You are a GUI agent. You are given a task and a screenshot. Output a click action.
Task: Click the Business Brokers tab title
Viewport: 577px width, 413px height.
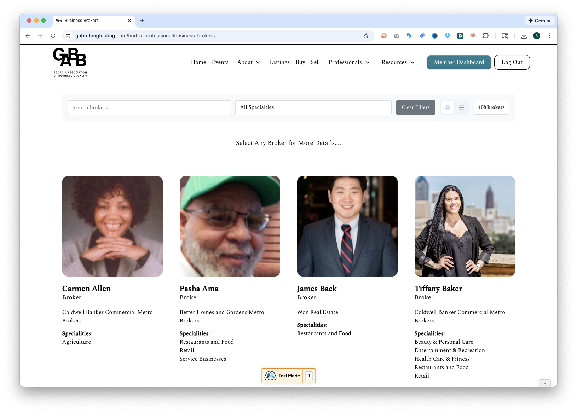pos(81,21)
